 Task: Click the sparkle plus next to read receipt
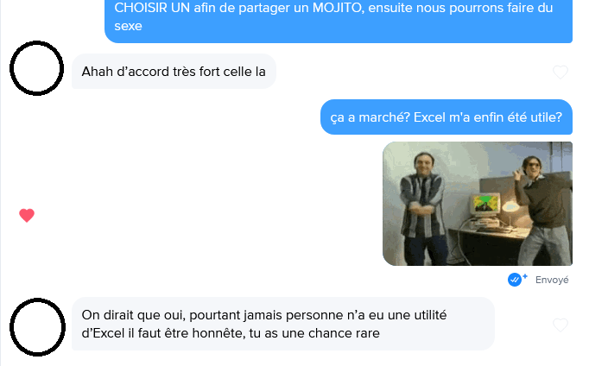[x=525, y=277]
